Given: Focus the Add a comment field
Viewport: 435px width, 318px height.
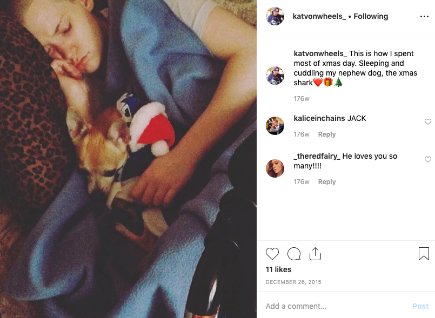Looking at the screenshot, I should point(336,306).
